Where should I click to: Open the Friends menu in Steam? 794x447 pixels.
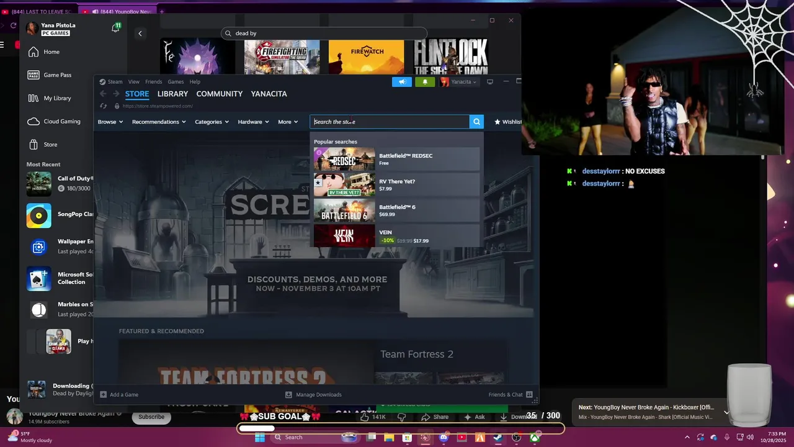click(153, 82)
